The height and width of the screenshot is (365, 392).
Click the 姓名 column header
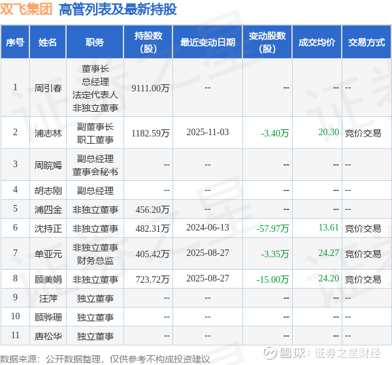(48, 42)
